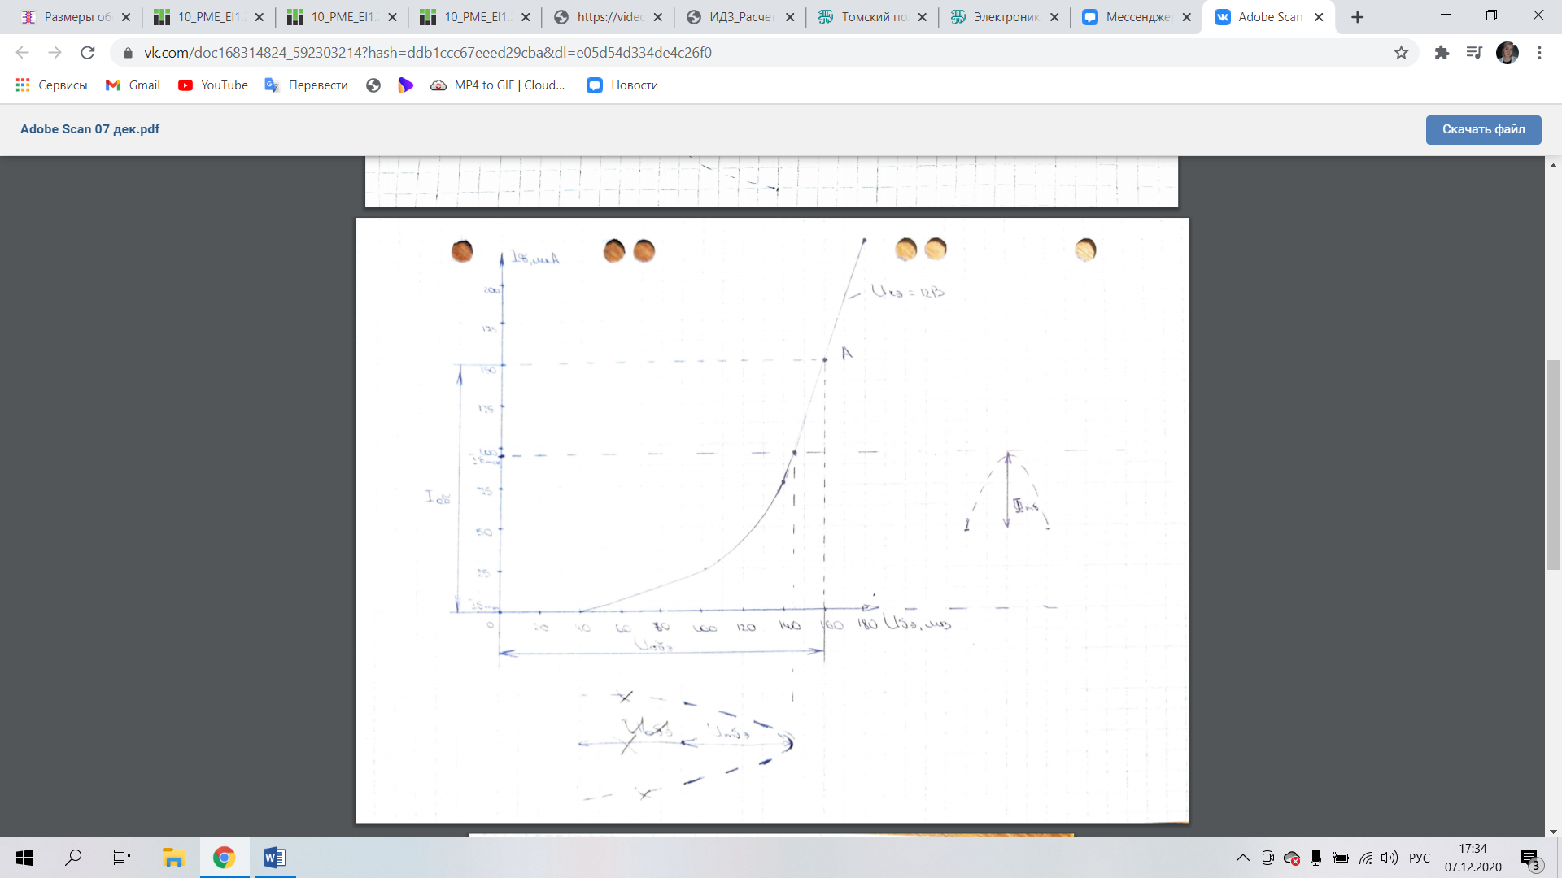
Task: Open Microsoft Word from the taskbar
Action: [x=274, y=858]
